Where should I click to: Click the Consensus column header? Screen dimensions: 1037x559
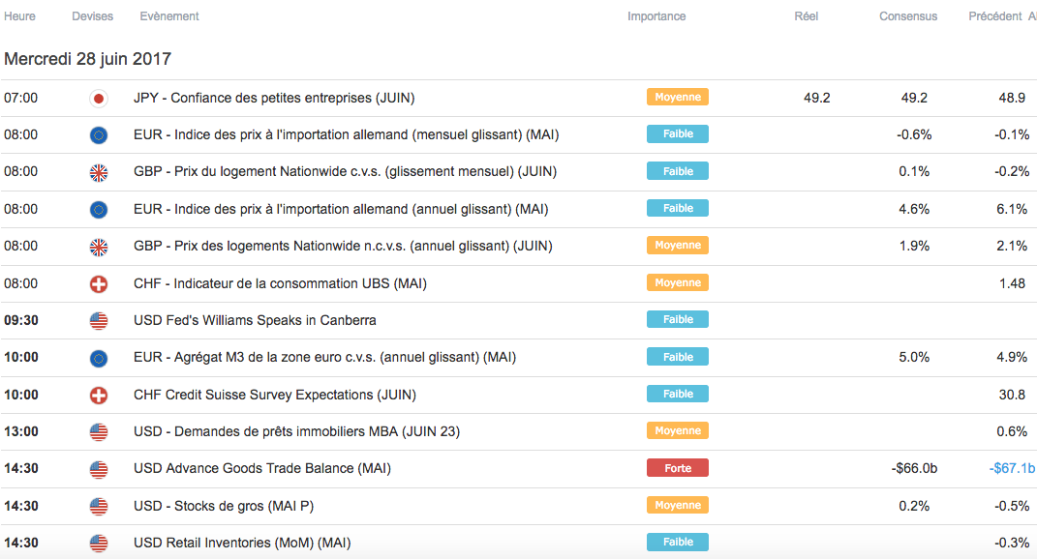point(908,16)
